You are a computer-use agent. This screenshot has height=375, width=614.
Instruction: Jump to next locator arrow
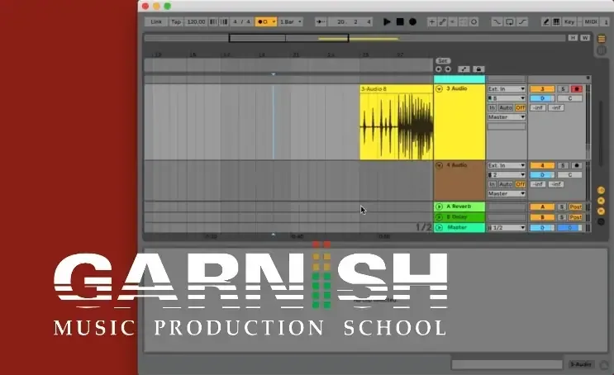(x=448, y=69)
